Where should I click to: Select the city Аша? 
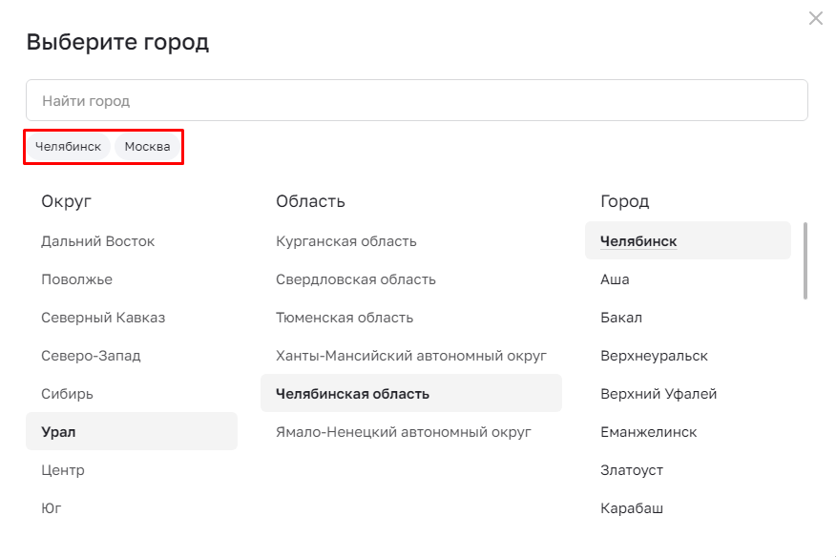coord(615,279)
